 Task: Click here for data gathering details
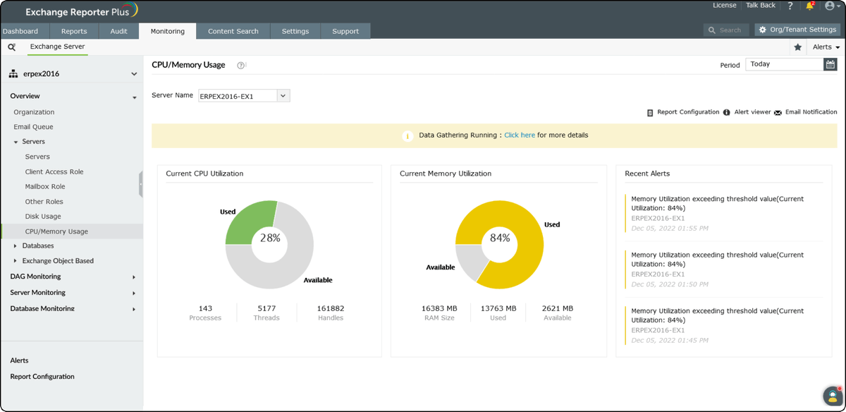[x=520, y=135]
